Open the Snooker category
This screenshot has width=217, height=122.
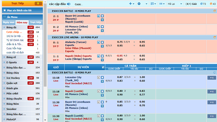[x=22, y=109]
